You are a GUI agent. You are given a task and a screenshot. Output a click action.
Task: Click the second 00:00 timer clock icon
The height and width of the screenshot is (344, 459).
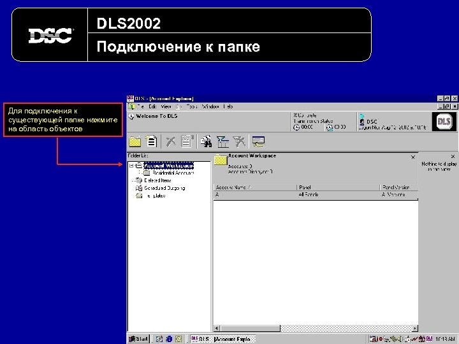pos(330,127)
